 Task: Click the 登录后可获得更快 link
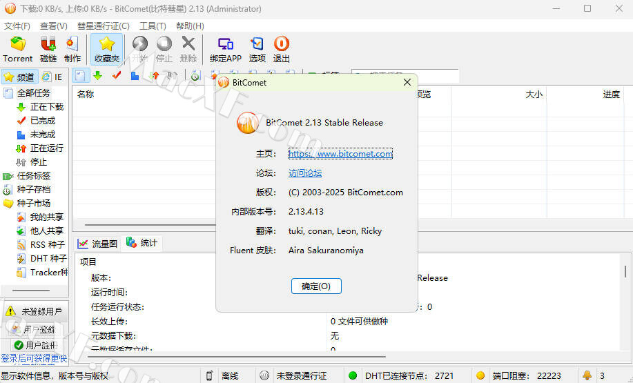tap(34, 358)
